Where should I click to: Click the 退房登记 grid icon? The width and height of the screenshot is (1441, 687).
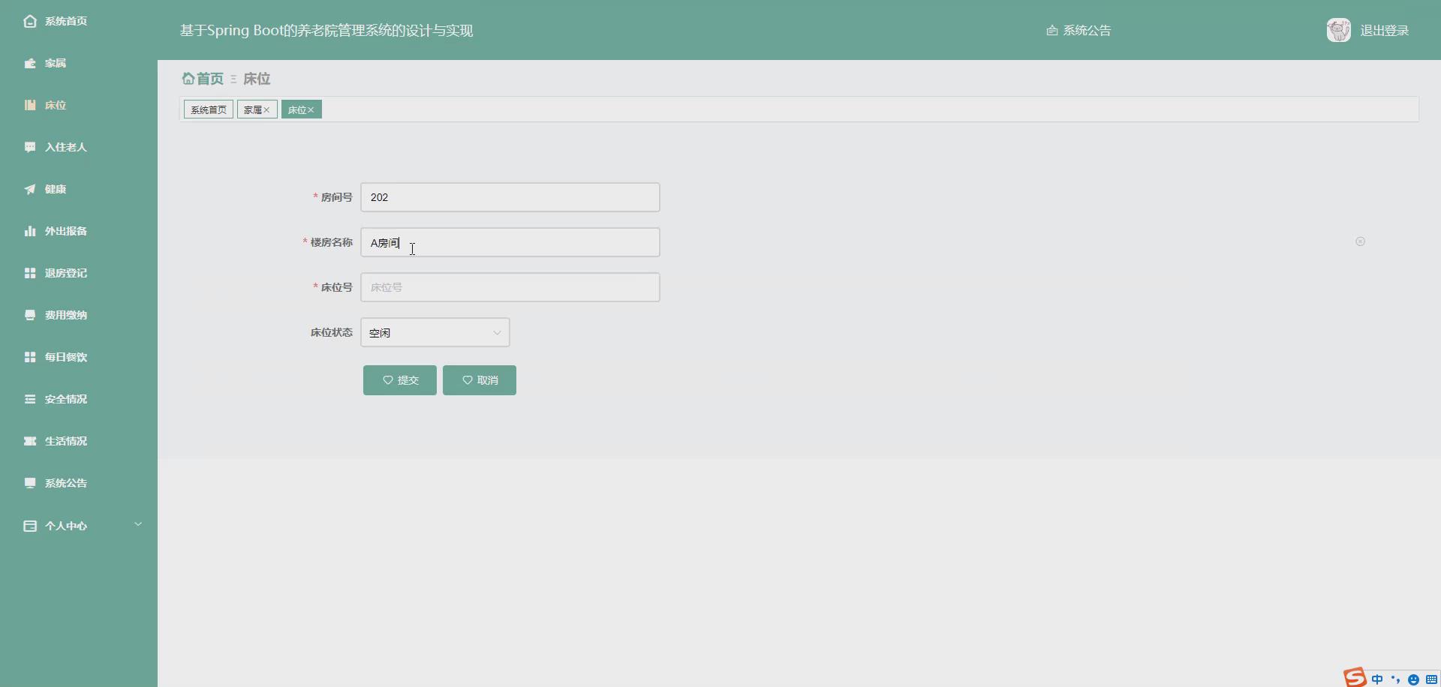pyautogui.click(x=30, y=273)
